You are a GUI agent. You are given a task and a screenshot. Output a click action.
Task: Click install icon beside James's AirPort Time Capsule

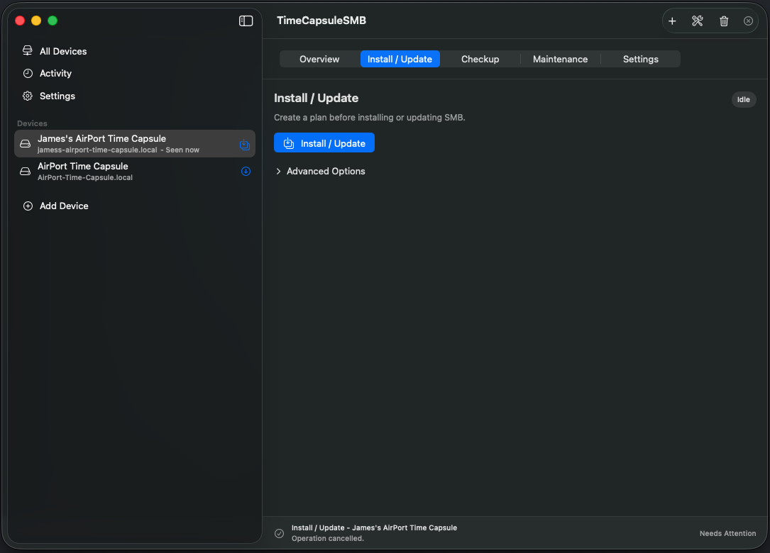coord(245,144)
